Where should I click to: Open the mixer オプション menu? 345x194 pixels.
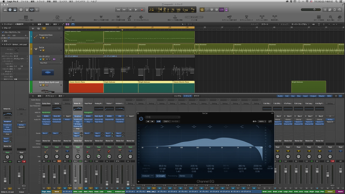click(x=50, y=96)
